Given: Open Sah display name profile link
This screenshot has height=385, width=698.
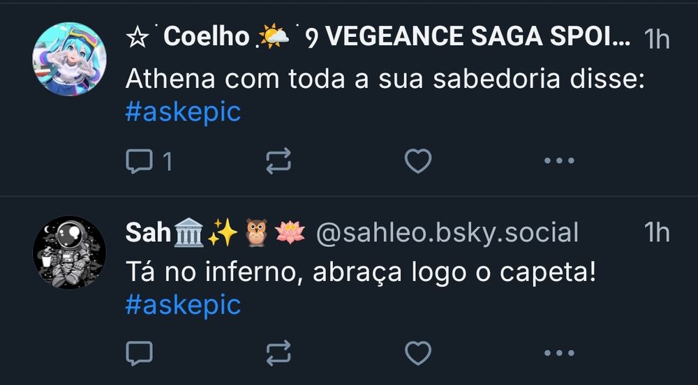Looking at the screenshot, I should coord(216,232).
